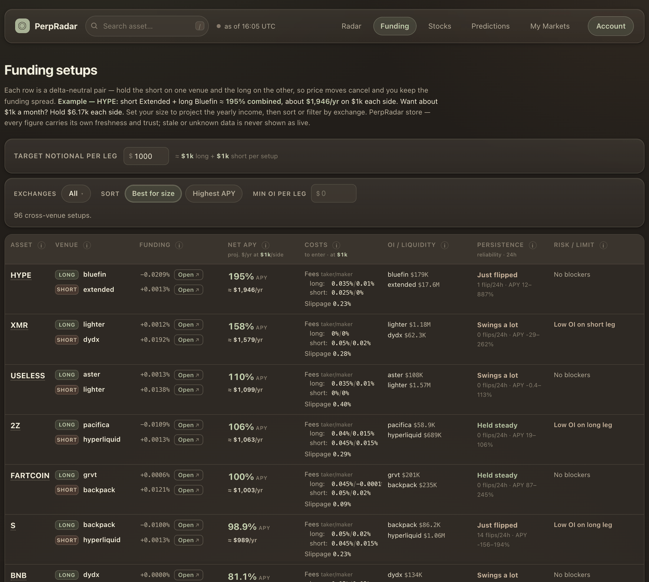Viewport: 649px width, 582px height.
Task: Open XMR short leg on dydx
Action: tap(188, 340)
